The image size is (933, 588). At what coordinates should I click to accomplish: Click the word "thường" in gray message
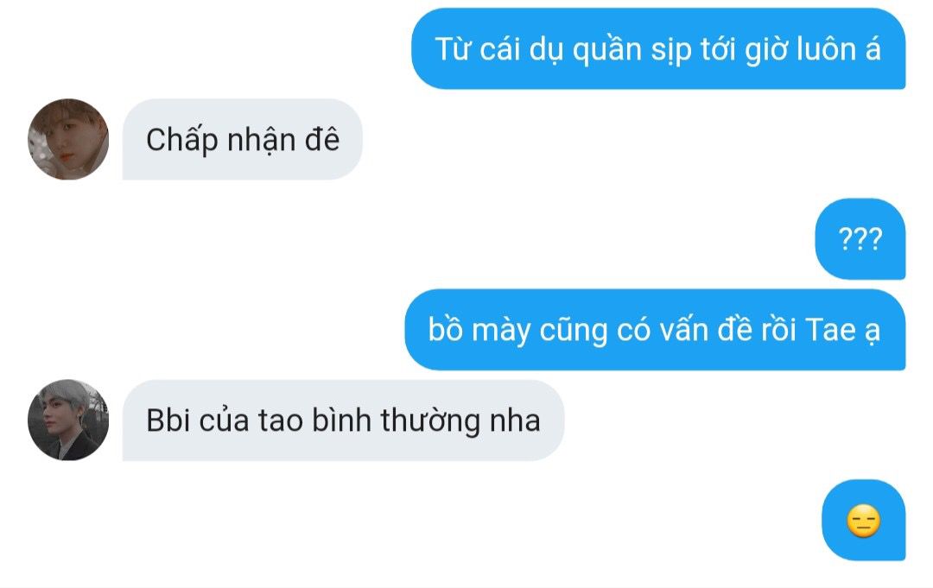coord(430,421)
